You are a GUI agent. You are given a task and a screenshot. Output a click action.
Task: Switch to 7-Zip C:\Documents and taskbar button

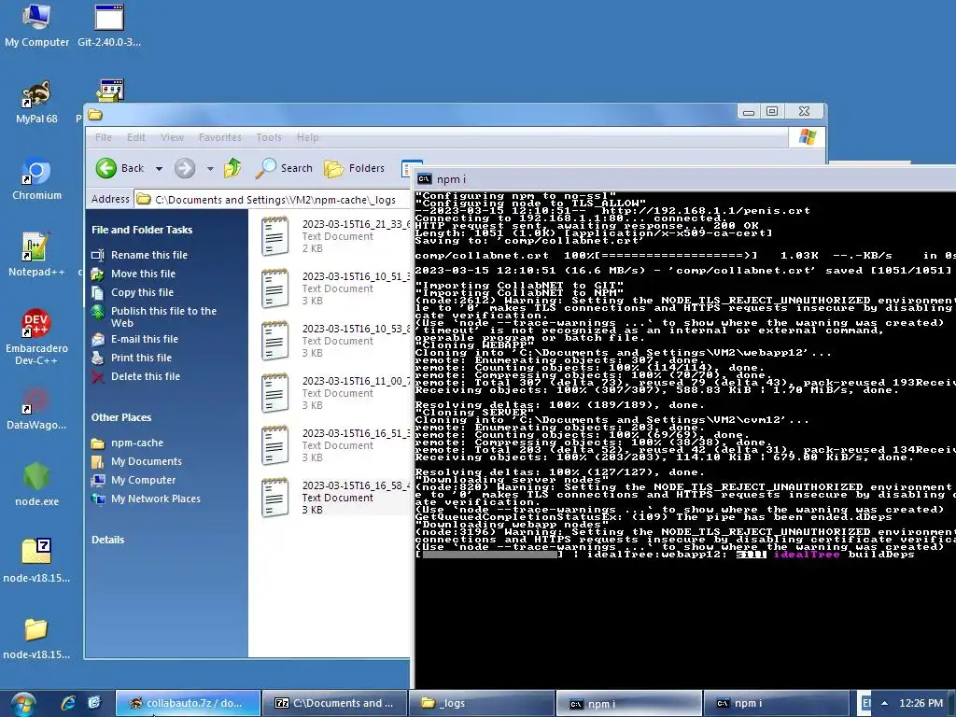[x=334, y=704]
